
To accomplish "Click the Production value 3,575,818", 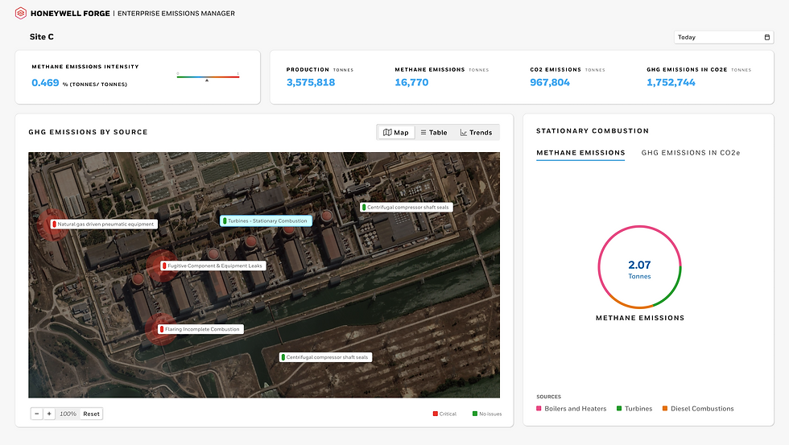I will pyautogui.click(x=311, y=82).
